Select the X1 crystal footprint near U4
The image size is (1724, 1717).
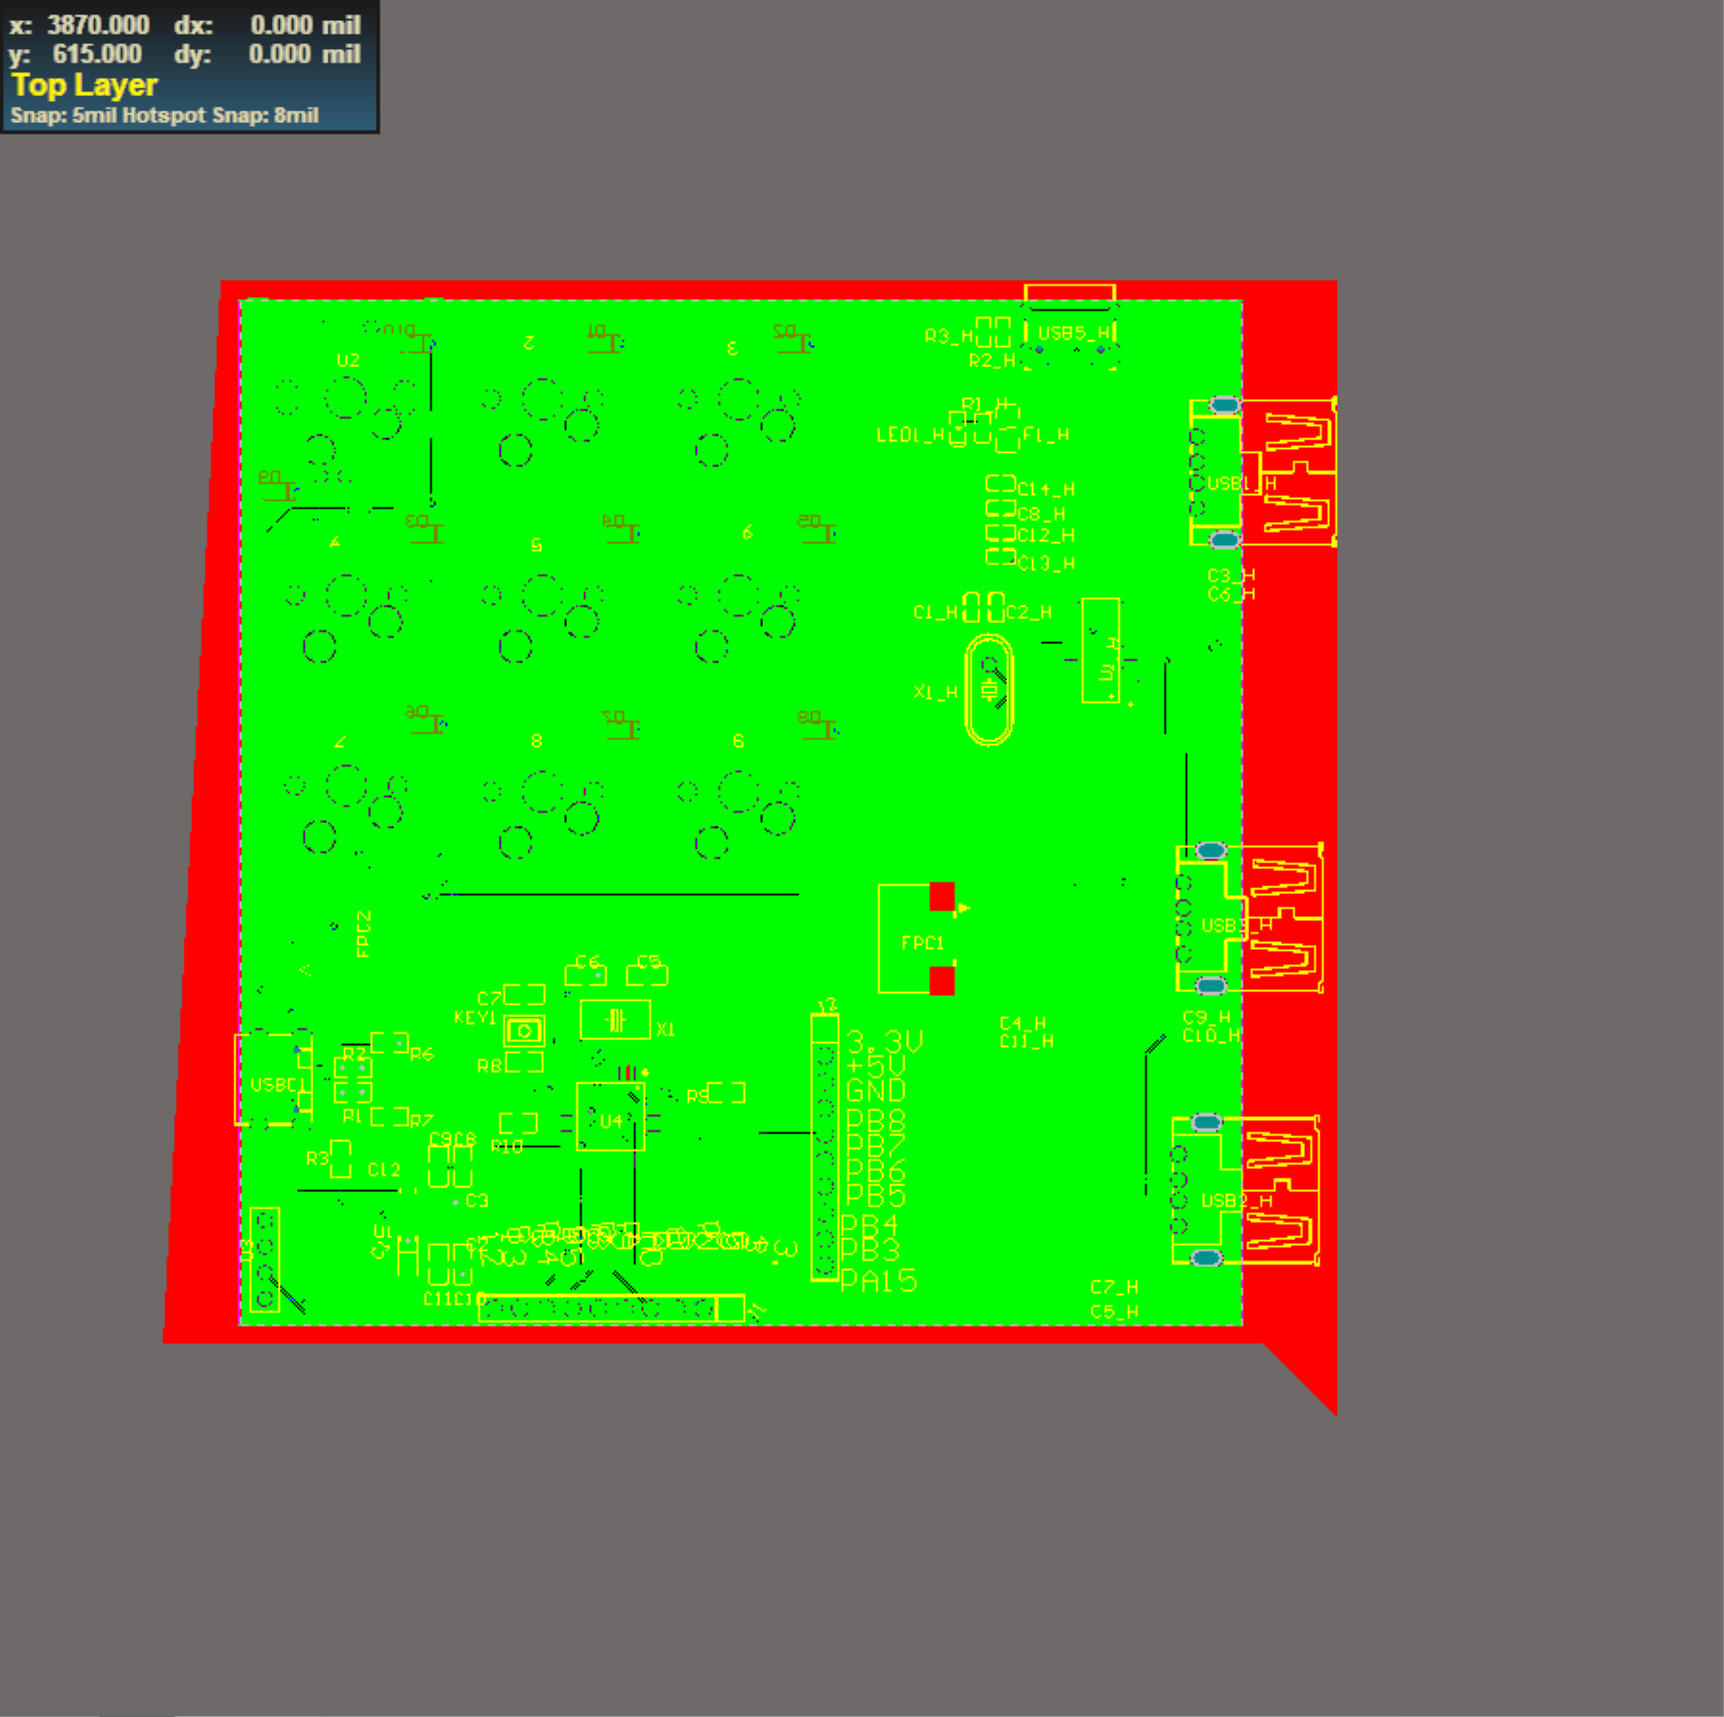tap(615, 1020)
